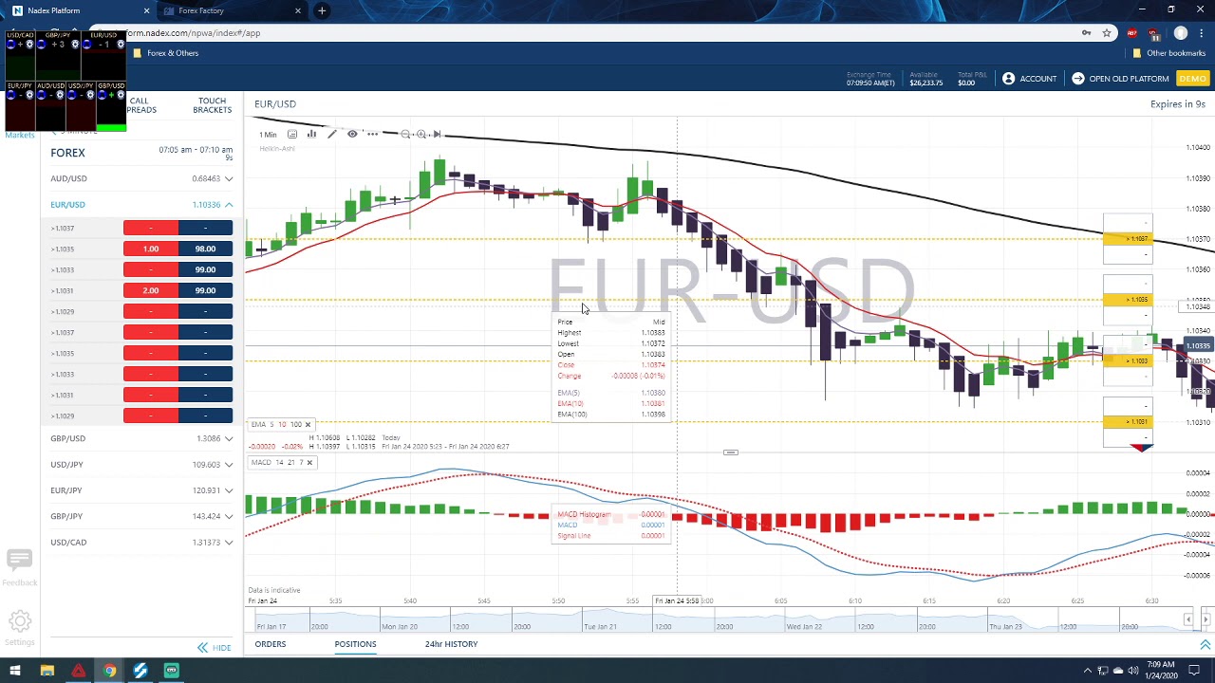The height and width of the screenshot is (683, 1215).
Task: Click the yellow DEMO badge
Action: pos(1192,79)
